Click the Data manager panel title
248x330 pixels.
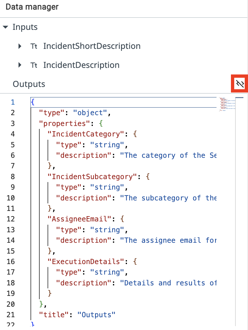32,7
